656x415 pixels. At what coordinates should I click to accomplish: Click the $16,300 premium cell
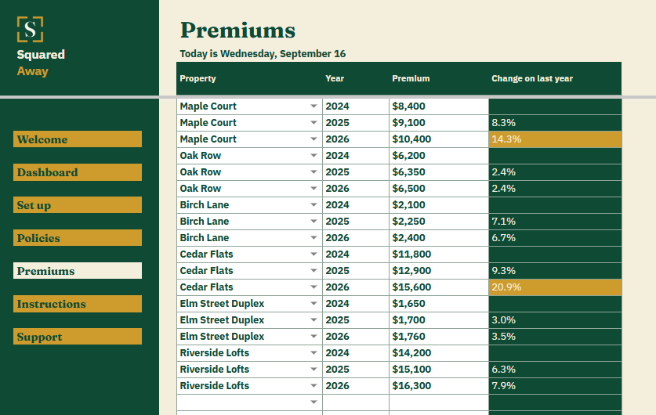click(439, 386)
